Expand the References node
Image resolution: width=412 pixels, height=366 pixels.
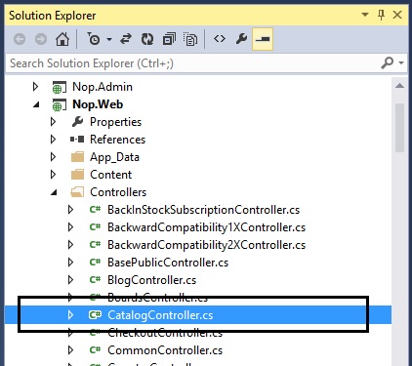coord(53,140)
